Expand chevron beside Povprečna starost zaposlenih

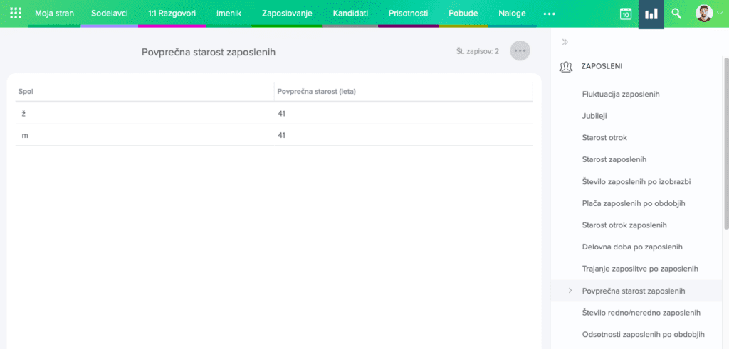click(570, 291)
